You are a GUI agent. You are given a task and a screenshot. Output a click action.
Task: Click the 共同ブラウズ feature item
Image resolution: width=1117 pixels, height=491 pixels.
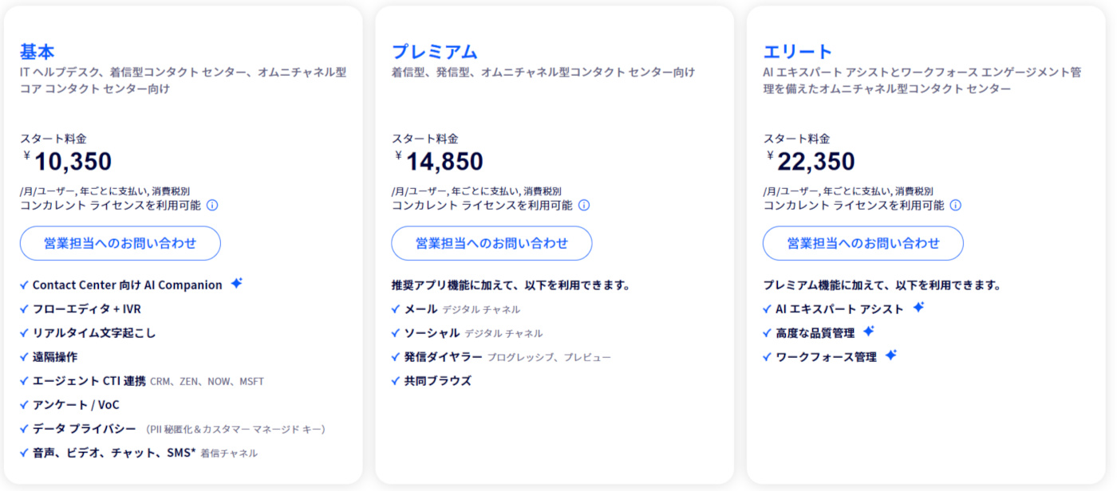(x=437, y=381)
